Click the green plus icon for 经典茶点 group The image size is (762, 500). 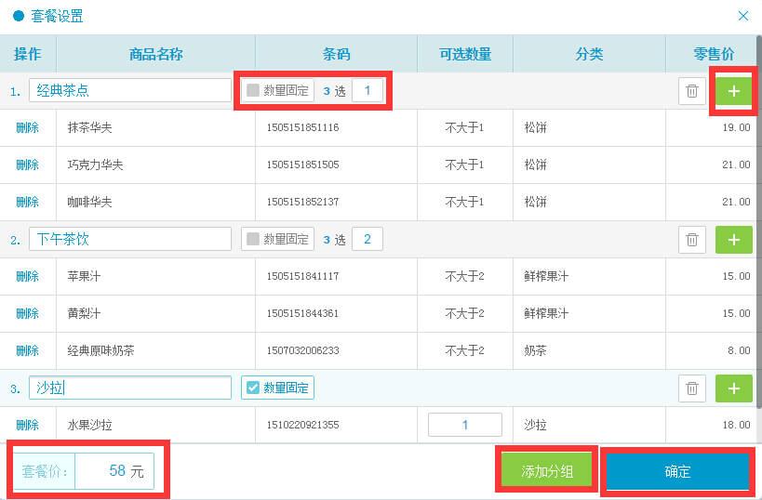point(733,91)
